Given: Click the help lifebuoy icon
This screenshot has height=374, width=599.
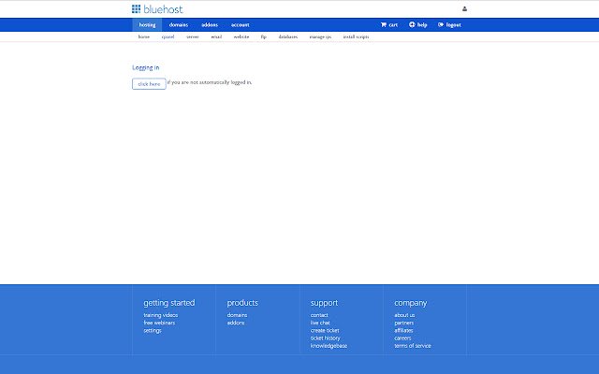Looking at the screenshot, I should [x=412, y=24].
